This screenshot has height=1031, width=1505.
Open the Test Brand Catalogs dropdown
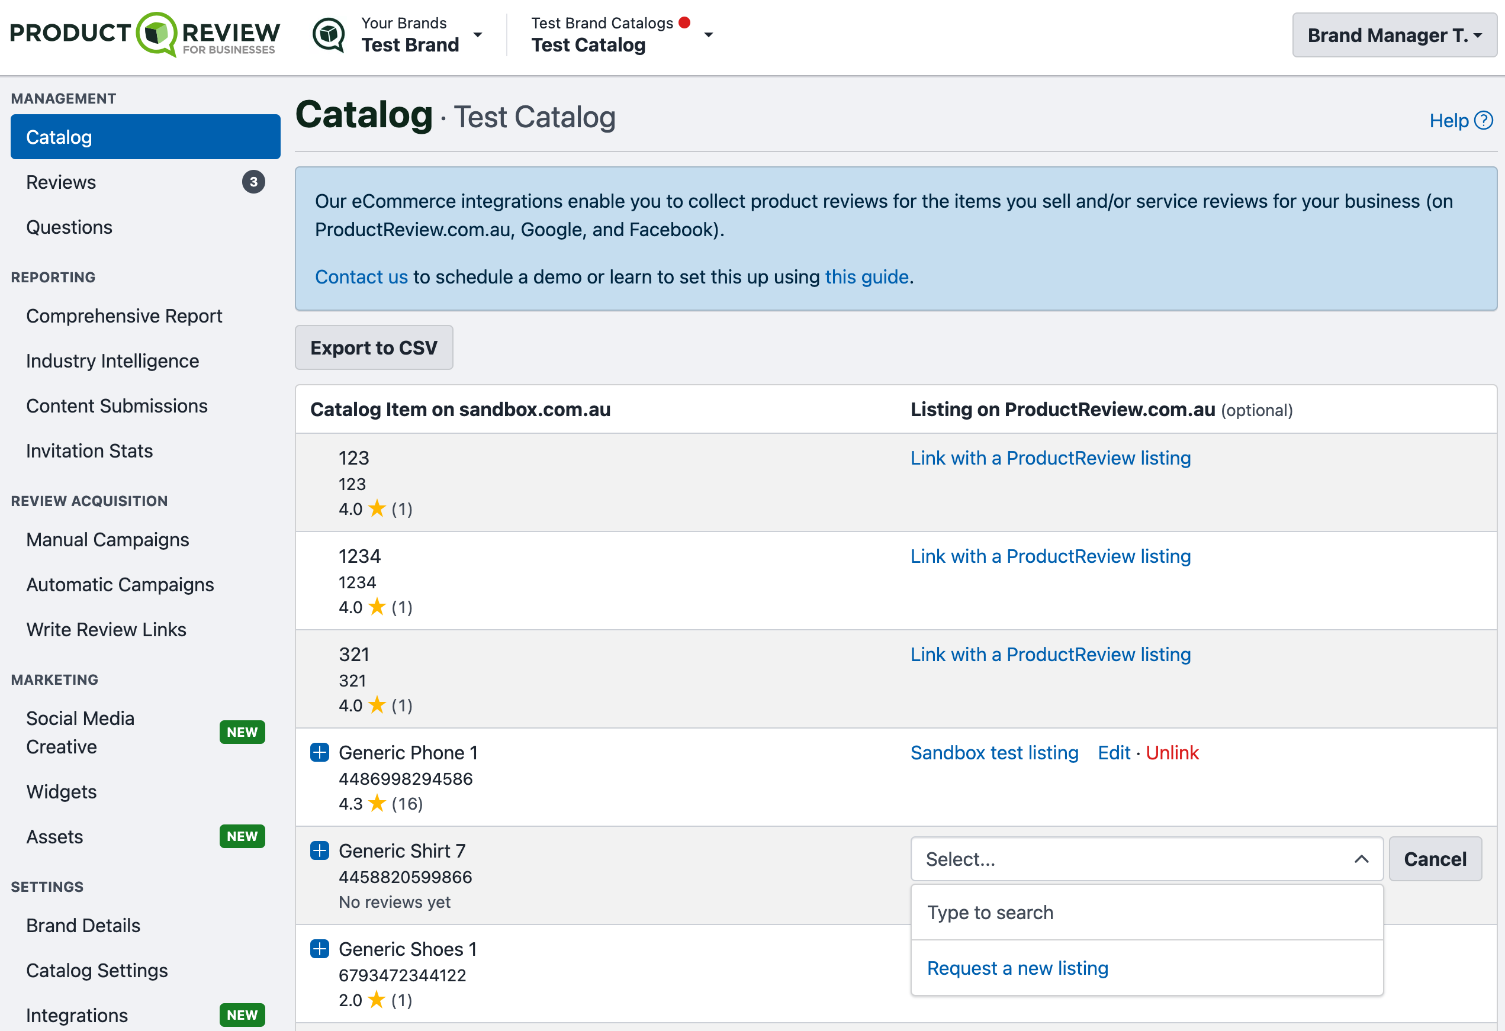[x=622, y=34]
